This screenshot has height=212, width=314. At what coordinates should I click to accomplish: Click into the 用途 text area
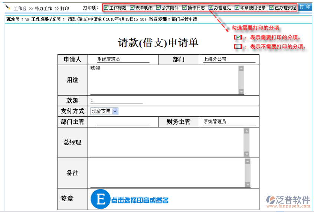164,80
